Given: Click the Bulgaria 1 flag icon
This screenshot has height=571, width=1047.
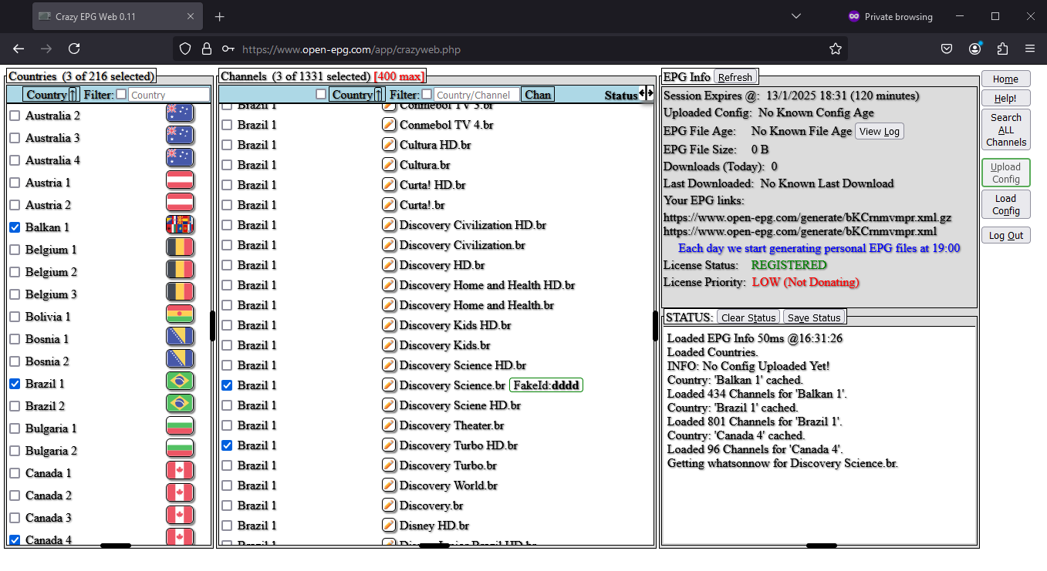Looking at the screenshot, I should coord(180,427).
